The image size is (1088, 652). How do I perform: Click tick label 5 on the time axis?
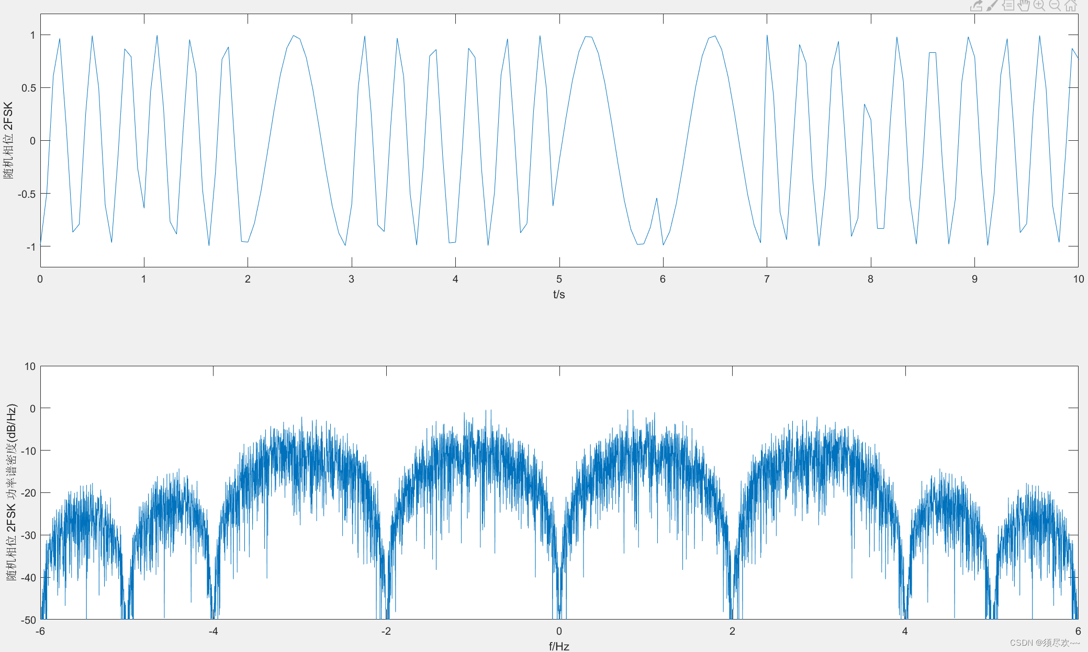click(559, 279)
